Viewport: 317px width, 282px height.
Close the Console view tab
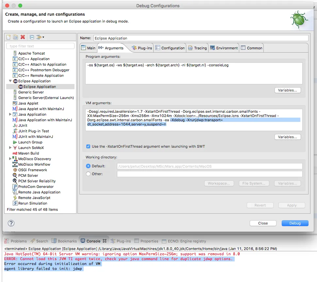point(105,241)
